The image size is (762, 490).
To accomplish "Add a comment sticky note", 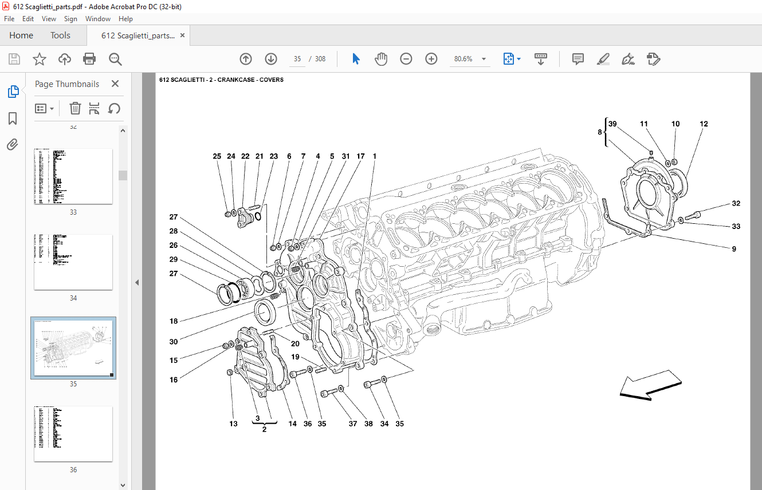I will [x=578, y=59].
